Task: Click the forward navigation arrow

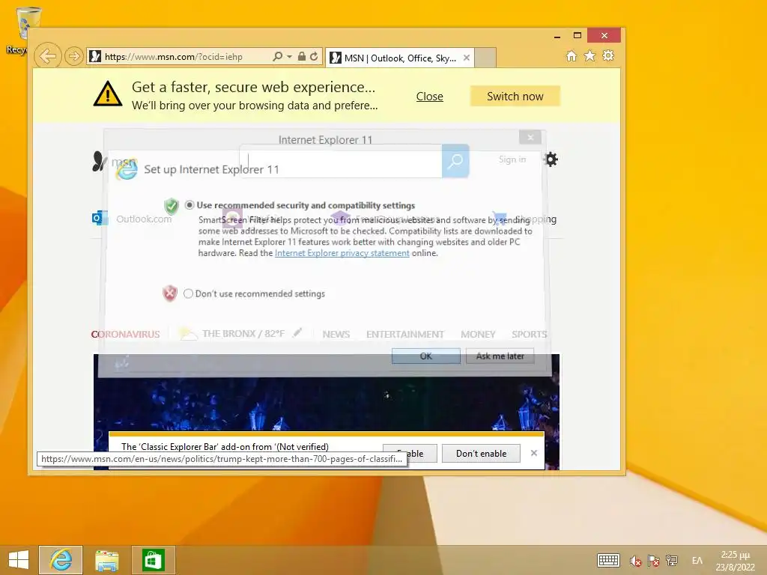Action: 73,56
